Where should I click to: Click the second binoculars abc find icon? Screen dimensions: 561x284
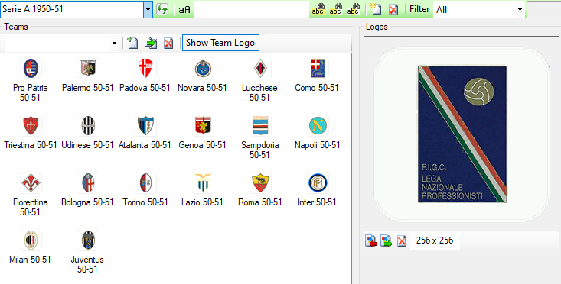(335, 9)
